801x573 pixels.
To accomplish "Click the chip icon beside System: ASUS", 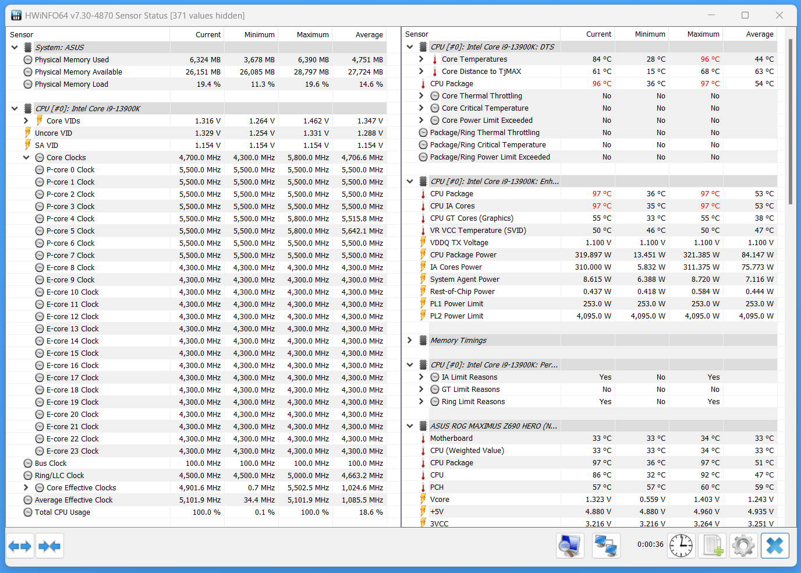I will 27,48.
